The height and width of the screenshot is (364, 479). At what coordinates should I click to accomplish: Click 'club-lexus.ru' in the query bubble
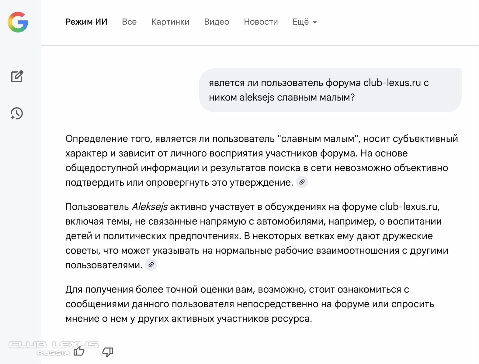(x=392, y=83)
